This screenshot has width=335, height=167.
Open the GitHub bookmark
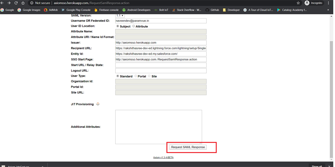pyautogui.click(x=212, y=10)
